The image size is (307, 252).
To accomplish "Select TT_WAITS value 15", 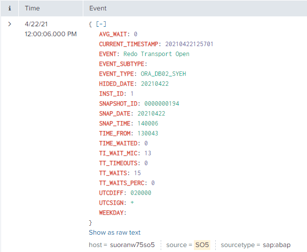I will click(x=137, y=173).
